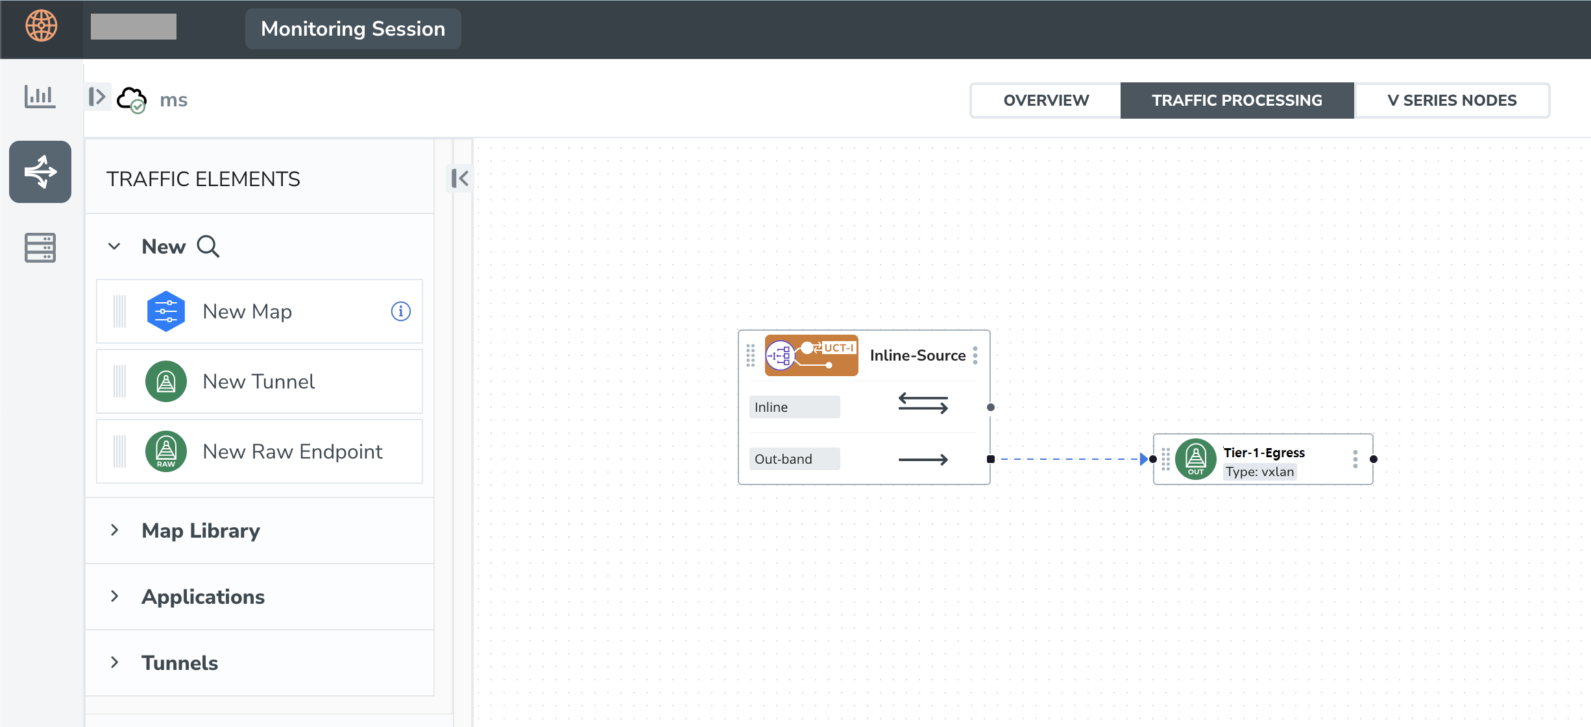Switch to the V Series Nodes tab

point(1451,101)
